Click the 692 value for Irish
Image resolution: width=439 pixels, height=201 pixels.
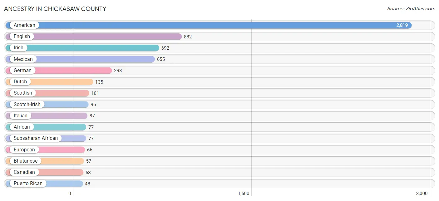pos(165,48)
